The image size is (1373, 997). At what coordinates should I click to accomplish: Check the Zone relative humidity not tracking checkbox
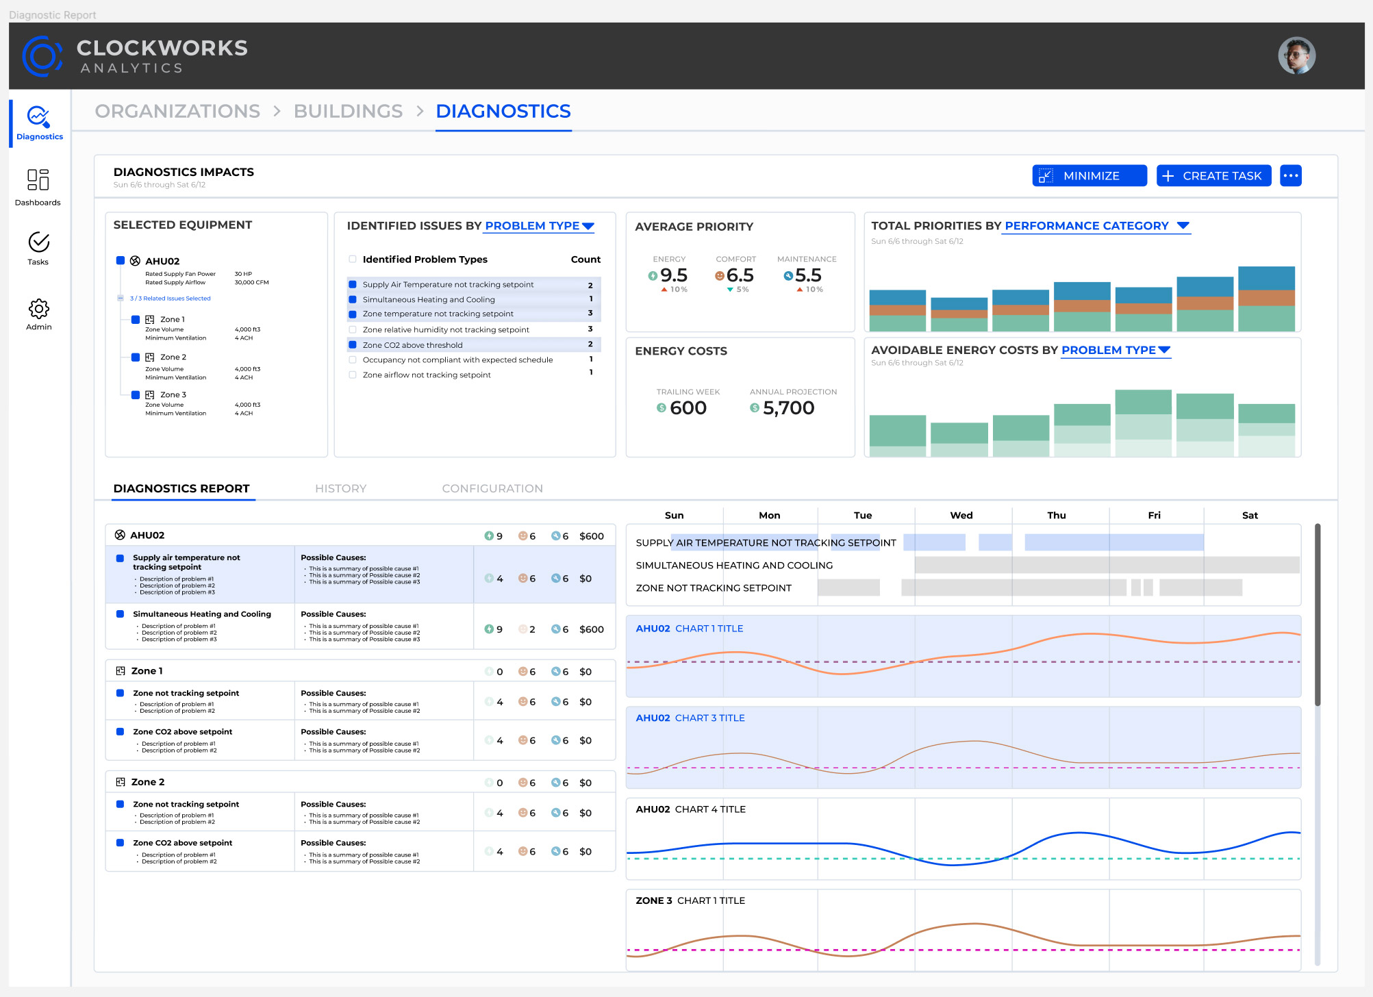[x=353, y=329]
